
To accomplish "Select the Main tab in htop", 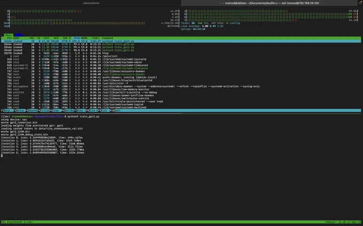I will (x=9, y=35).
